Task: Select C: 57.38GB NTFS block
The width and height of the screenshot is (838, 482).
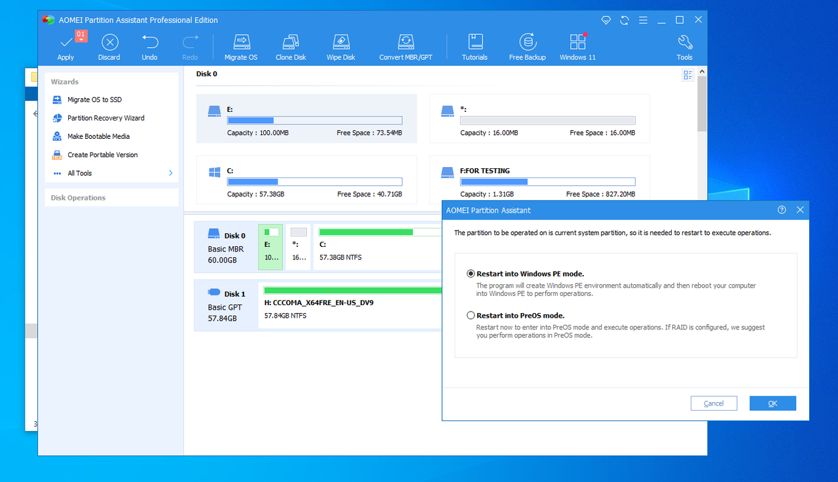Action: tap(378, 247)
